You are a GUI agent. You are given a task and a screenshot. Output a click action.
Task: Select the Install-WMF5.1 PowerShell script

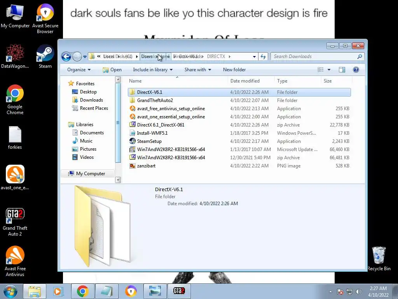(239, 133)
